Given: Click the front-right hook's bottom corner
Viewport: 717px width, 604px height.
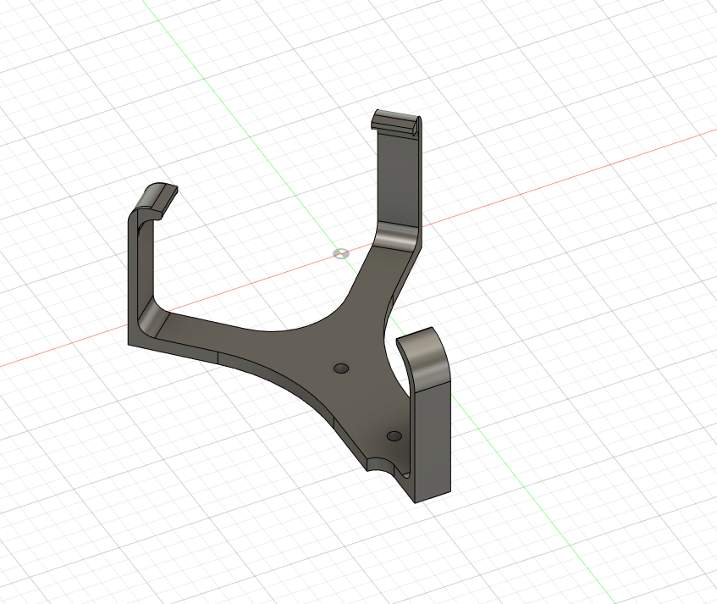Looking at the screenshot, I should click(x=415, y=500).
